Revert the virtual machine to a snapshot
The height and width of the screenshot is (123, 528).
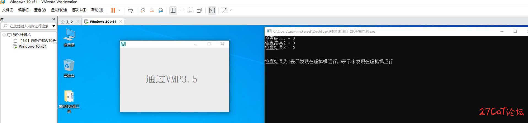(152, 10)
